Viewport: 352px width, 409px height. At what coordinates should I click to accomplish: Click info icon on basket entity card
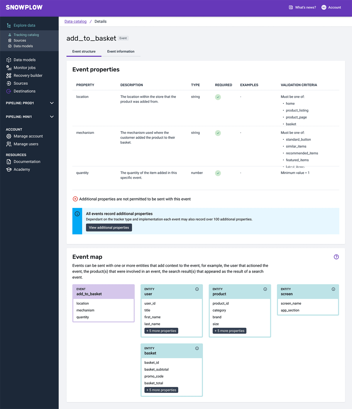click(x=197, y=349)
